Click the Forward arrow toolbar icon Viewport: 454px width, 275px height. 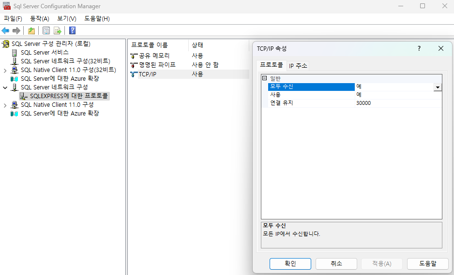16,30
